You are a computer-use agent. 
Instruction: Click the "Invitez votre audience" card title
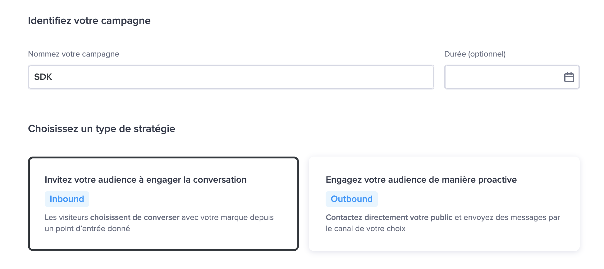[145, 180]
